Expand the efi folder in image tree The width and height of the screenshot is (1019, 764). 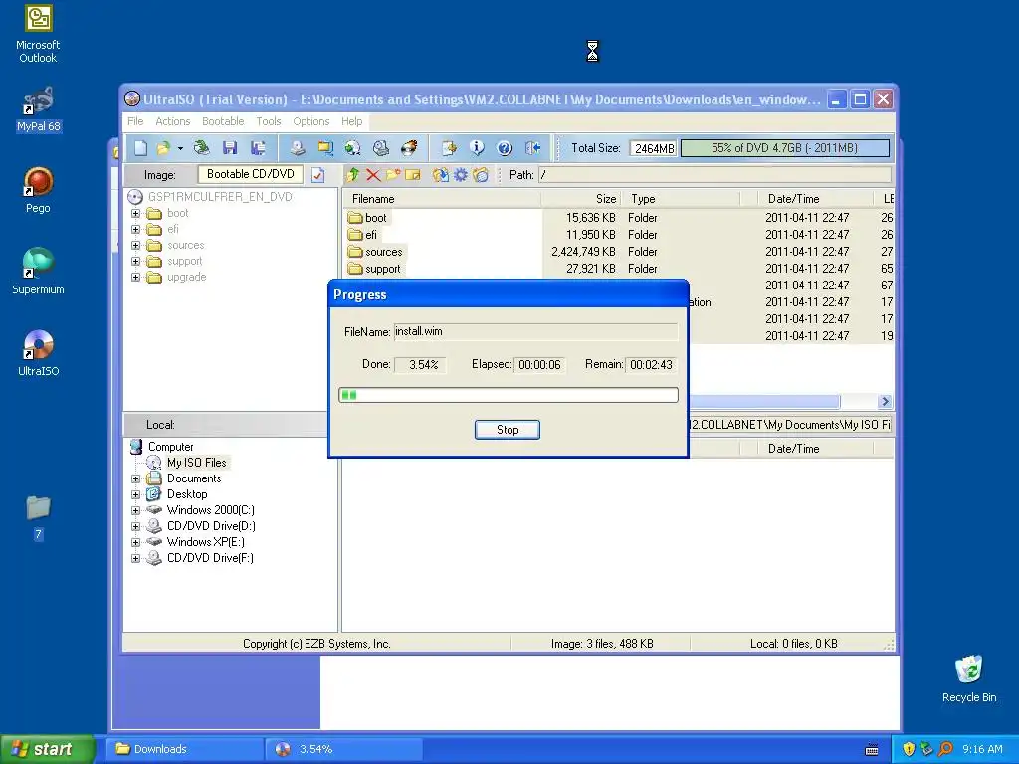click(x=135, y=229)
